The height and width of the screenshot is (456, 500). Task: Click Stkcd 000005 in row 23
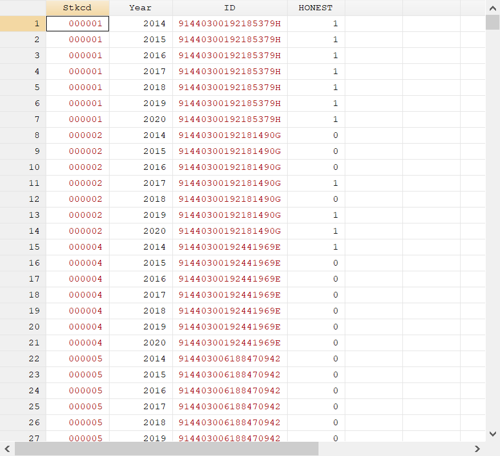coord(78,375)
